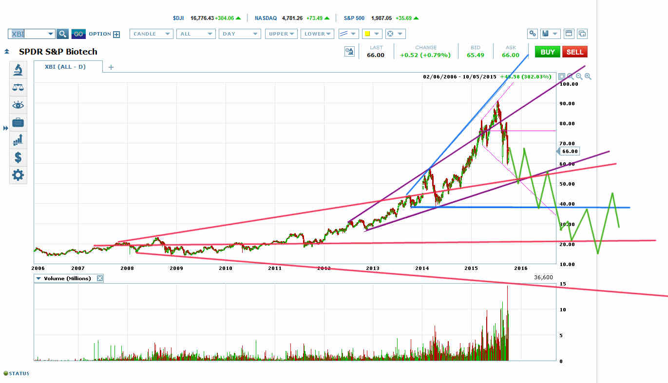Expand sidebar with double right arrows
This screenshot has height=383, width=668.
pyautogui.click(x=5, y=128)
